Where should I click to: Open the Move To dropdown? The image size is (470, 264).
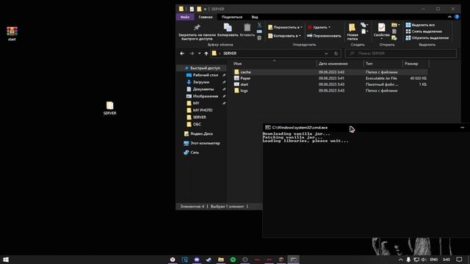285,27
